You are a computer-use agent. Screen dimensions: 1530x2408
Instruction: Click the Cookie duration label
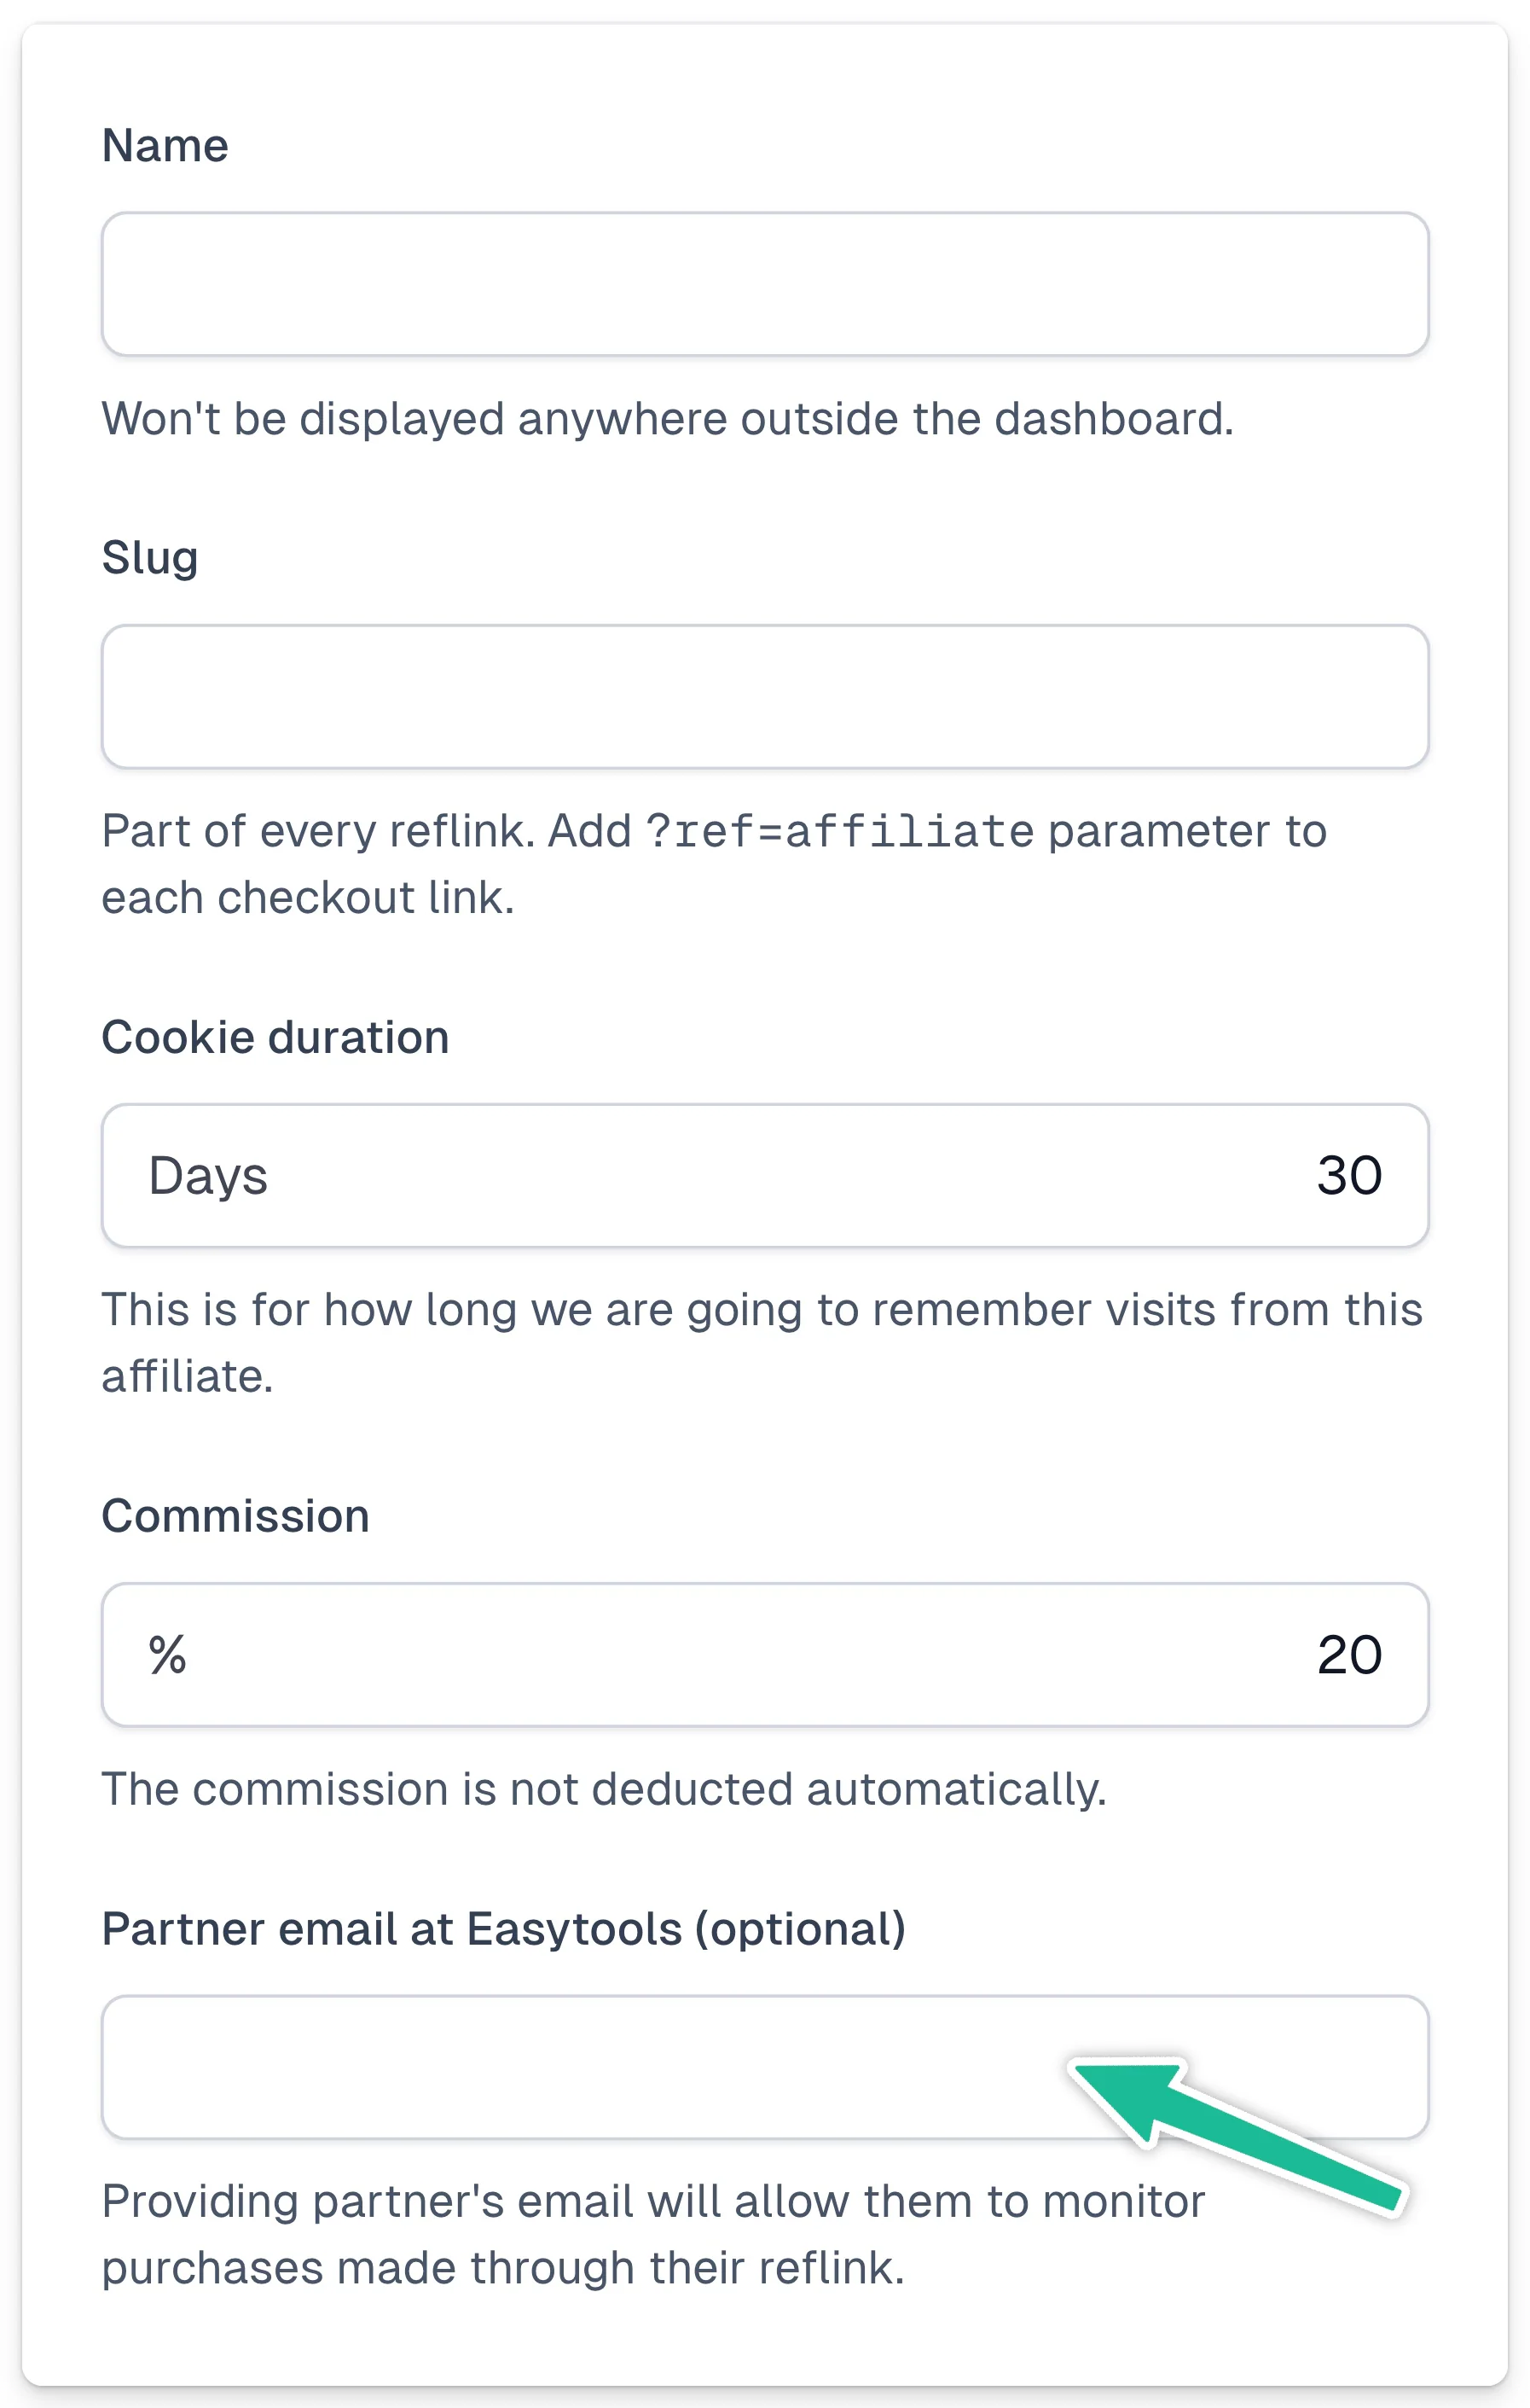[x=275, y=1037]
